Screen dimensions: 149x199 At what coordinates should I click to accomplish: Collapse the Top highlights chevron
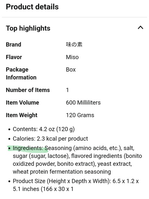click(140, 28)
